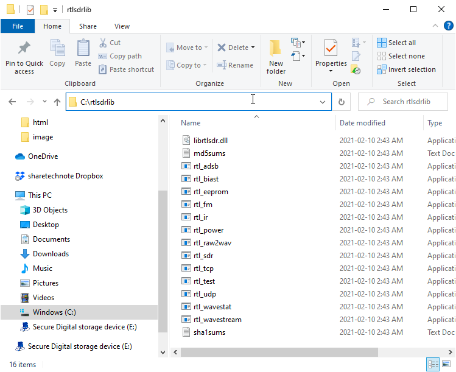Click the Edit file icon in Open group
Screen dimensions: 456x372
(356, 56)
